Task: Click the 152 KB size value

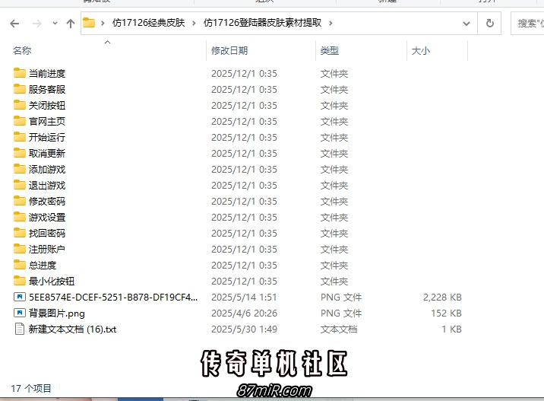Action: tap(446, 313)
